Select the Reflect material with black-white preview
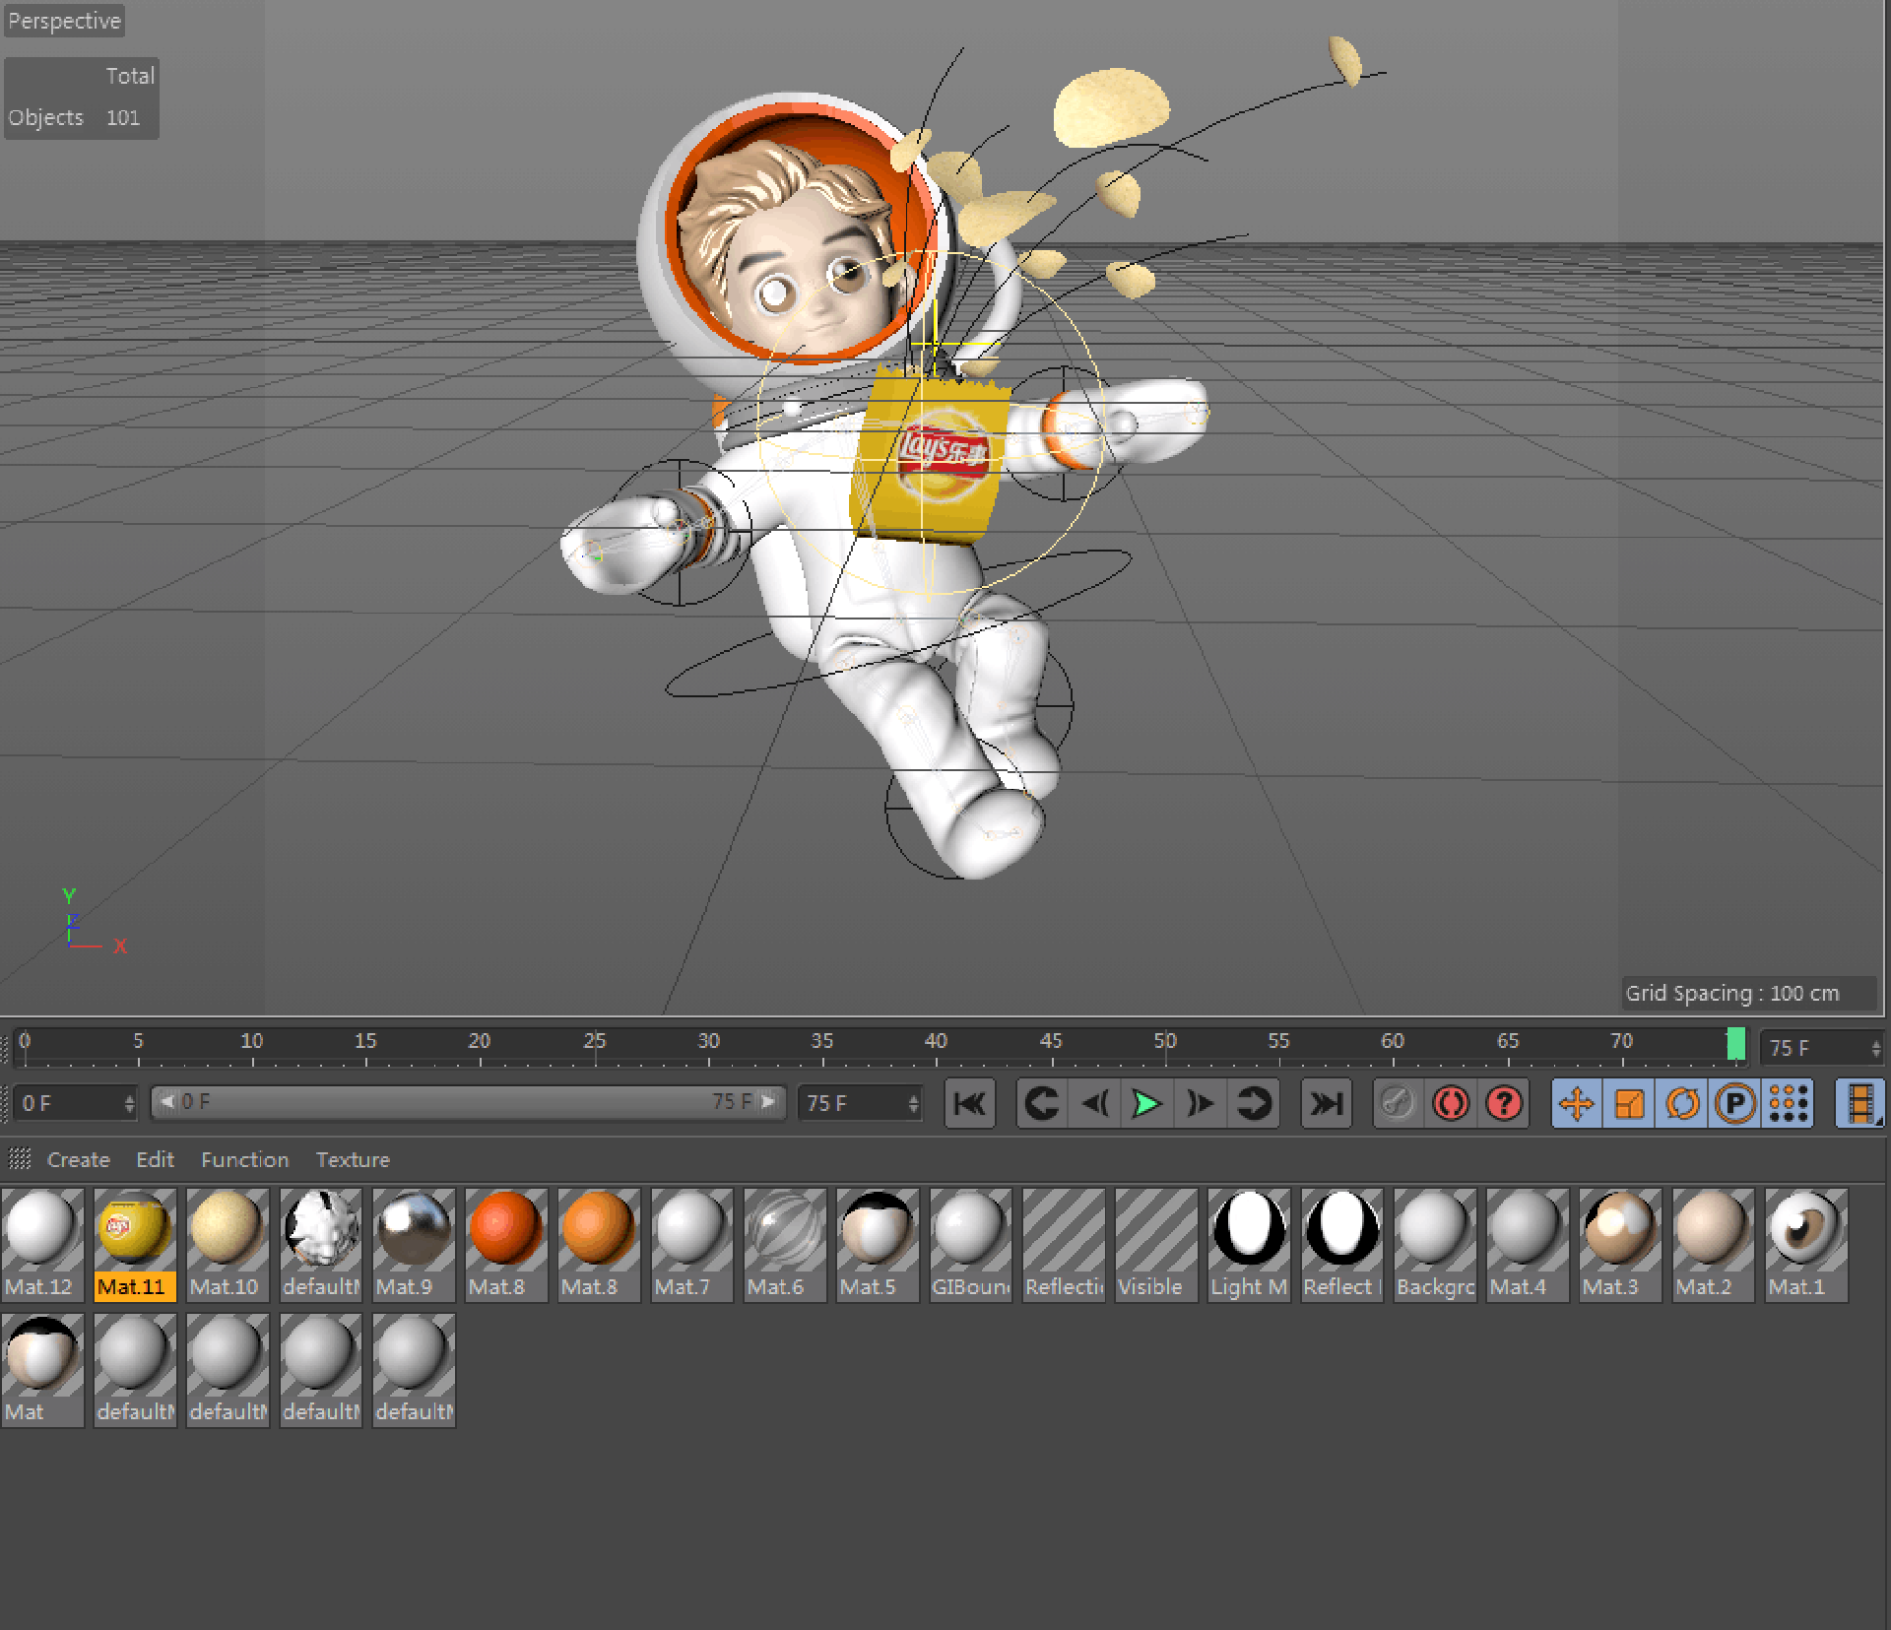Image resolution: width=1891 pixels, height=1630 pixels. [1342, 1245]
